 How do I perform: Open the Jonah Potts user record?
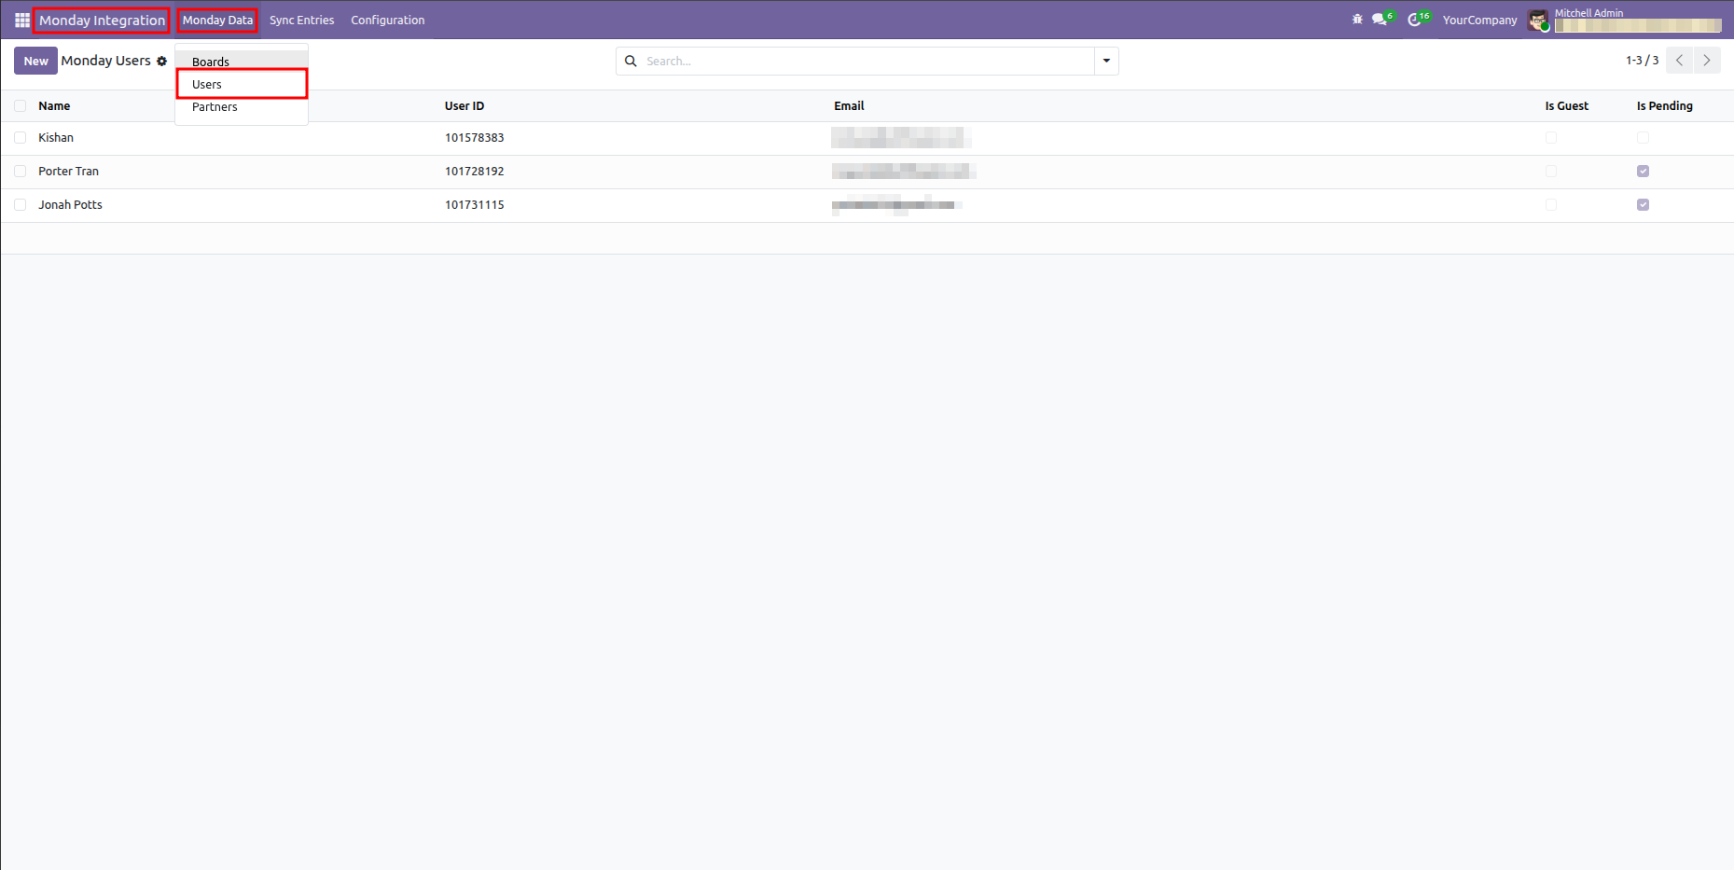pos(70,205)
